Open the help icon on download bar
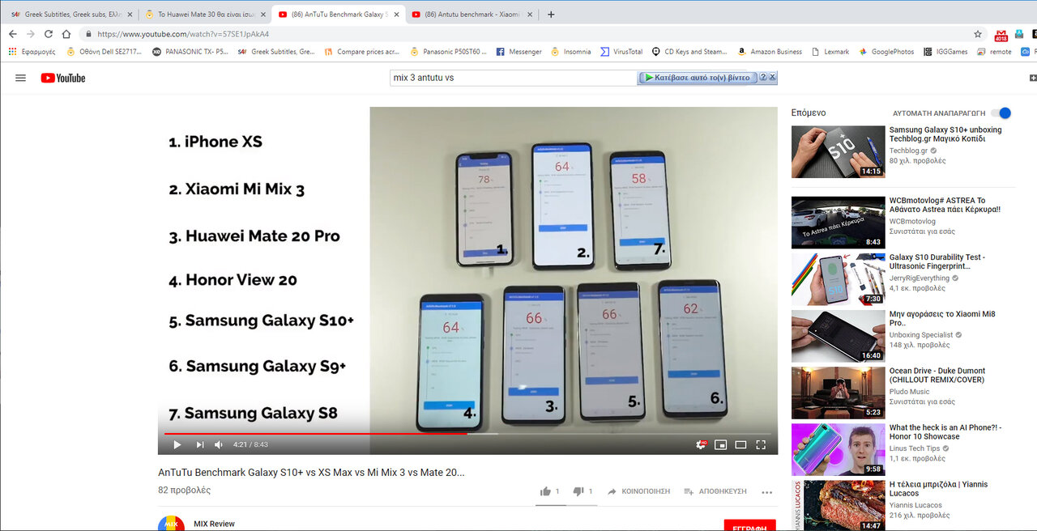The height and width of the screenshot is (531, 1037). pyautogui.click(x=762, y=78)
